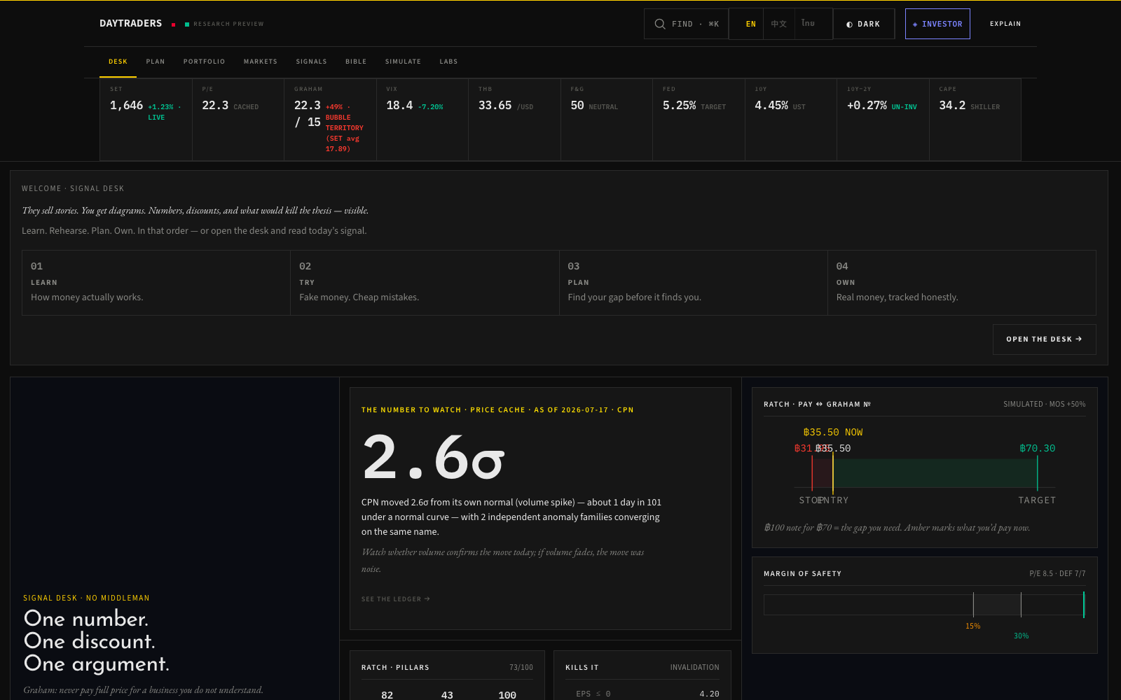Click the CAPE 34.2 Shiller tile
1121x700 pixels.
pyautogui.click(x=975, y=120)
